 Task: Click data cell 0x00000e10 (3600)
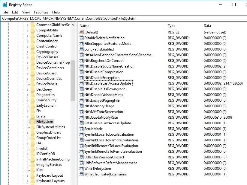click(x=218, y=117)
